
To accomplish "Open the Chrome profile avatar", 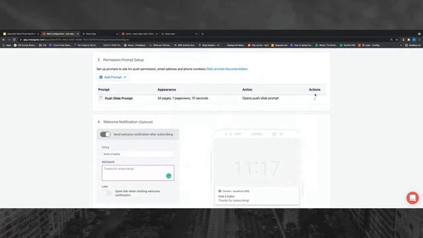I will coord(414,40).
